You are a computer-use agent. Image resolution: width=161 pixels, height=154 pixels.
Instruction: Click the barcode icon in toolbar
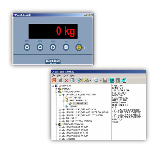(112, 80)
